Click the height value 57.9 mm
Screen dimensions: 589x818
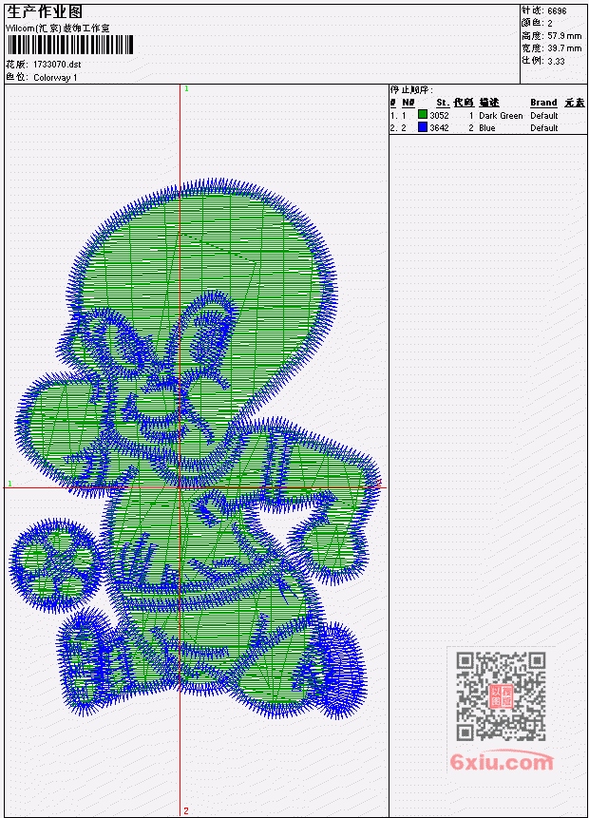(564, 35)
